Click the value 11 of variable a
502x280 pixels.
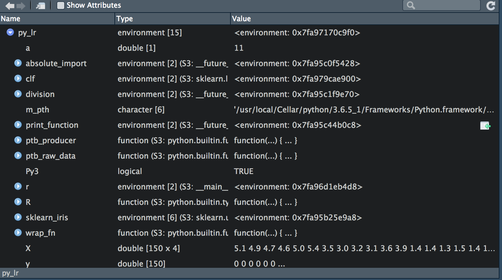[239, 48]
